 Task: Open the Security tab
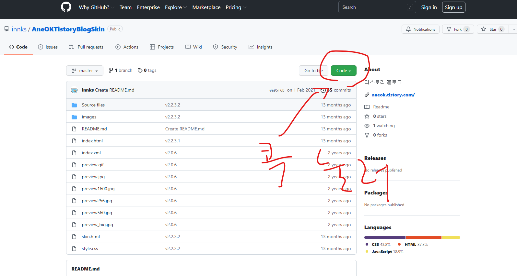[225, 47]
